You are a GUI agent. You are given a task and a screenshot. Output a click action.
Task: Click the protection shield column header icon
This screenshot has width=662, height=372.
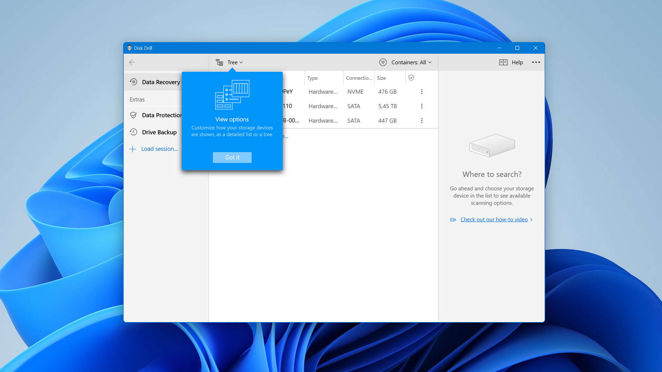pyautogui.click(x=411, y=78)
